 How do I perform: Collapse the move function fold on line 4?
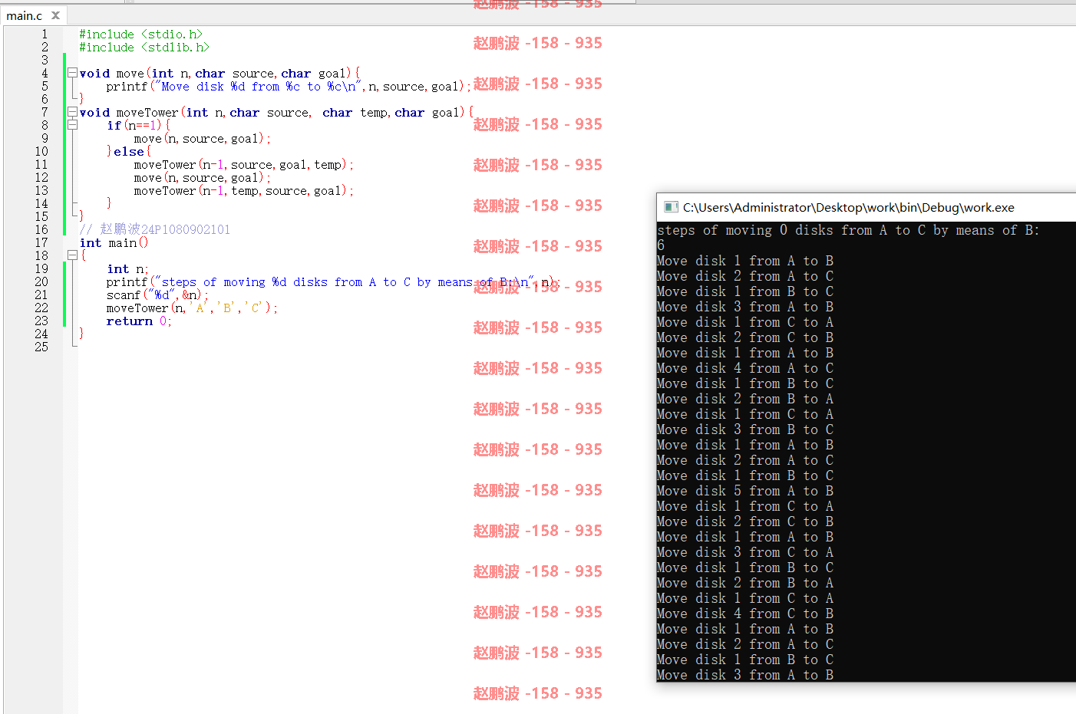click(72, 73)
